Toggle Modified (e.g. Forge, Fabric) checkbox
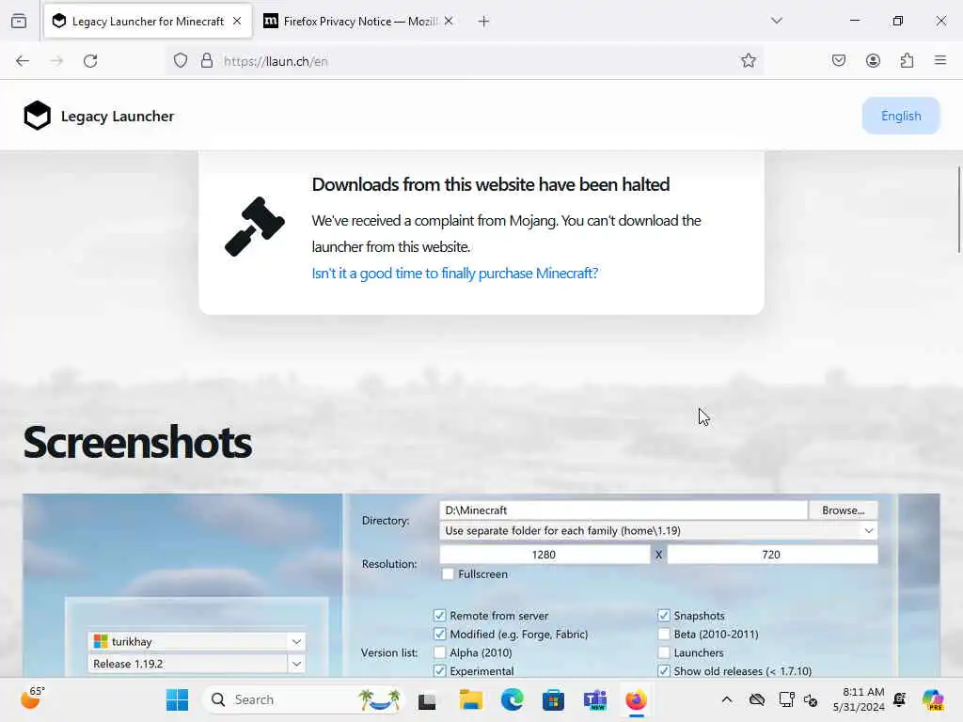The width and height of the screenshot is (963, 722). [440, 634]
